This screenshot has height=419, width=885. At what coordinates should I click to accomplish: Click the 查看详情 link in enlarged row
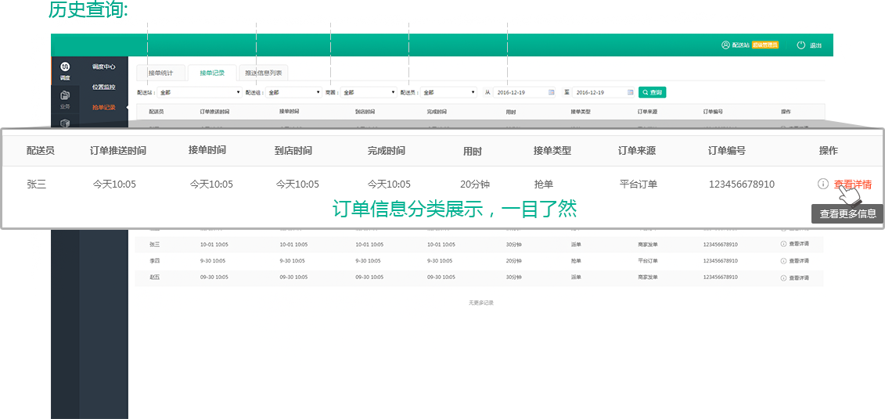point(853,184)
